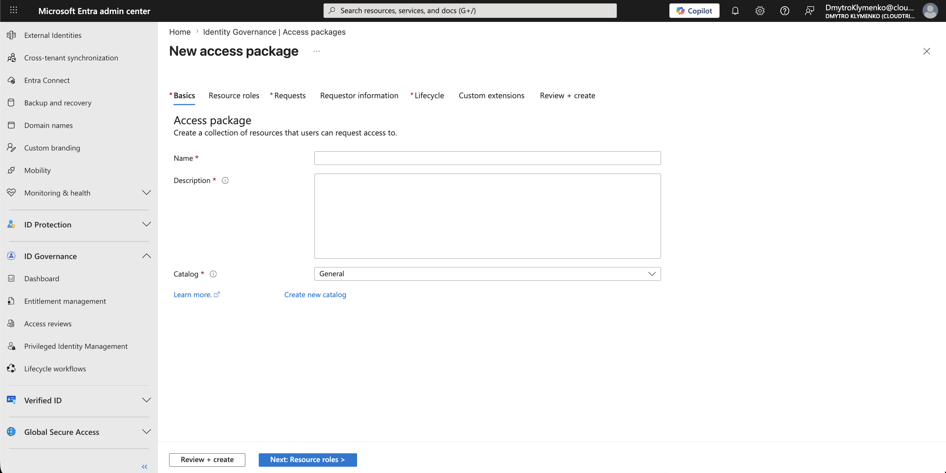Click the Privileged Identity Management icon

pyautogui.click(x=11, y=346)
